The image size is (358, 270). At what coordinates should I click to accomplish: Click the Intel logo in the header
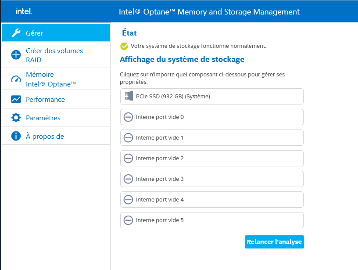24,11
